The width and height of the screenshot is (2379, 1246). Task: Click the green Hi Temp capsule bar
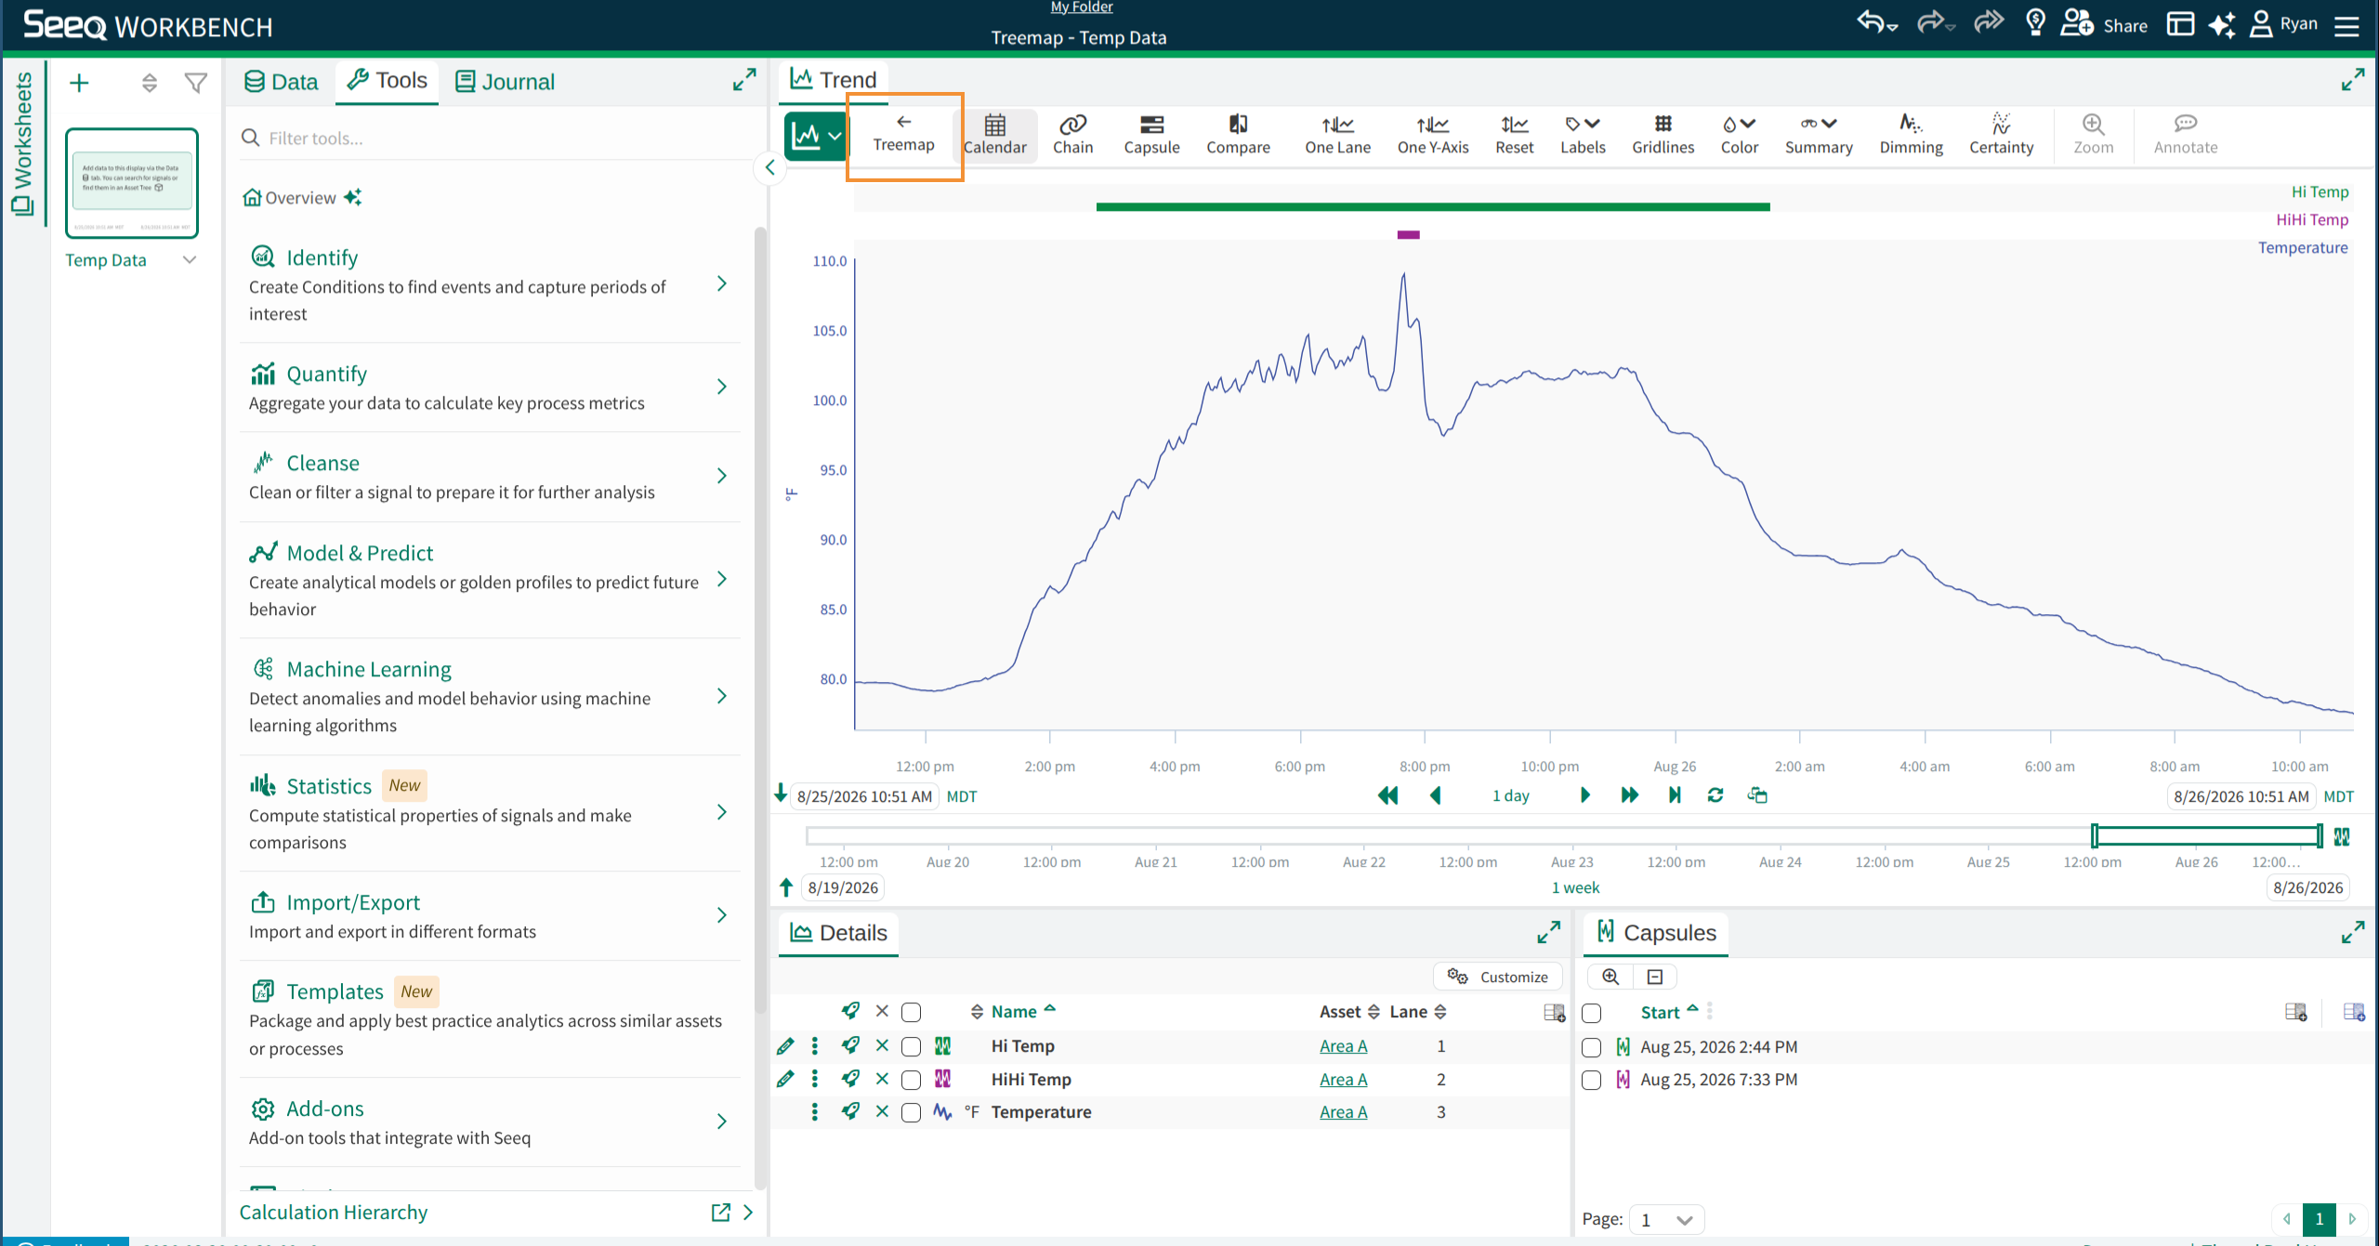[1432, 206]
